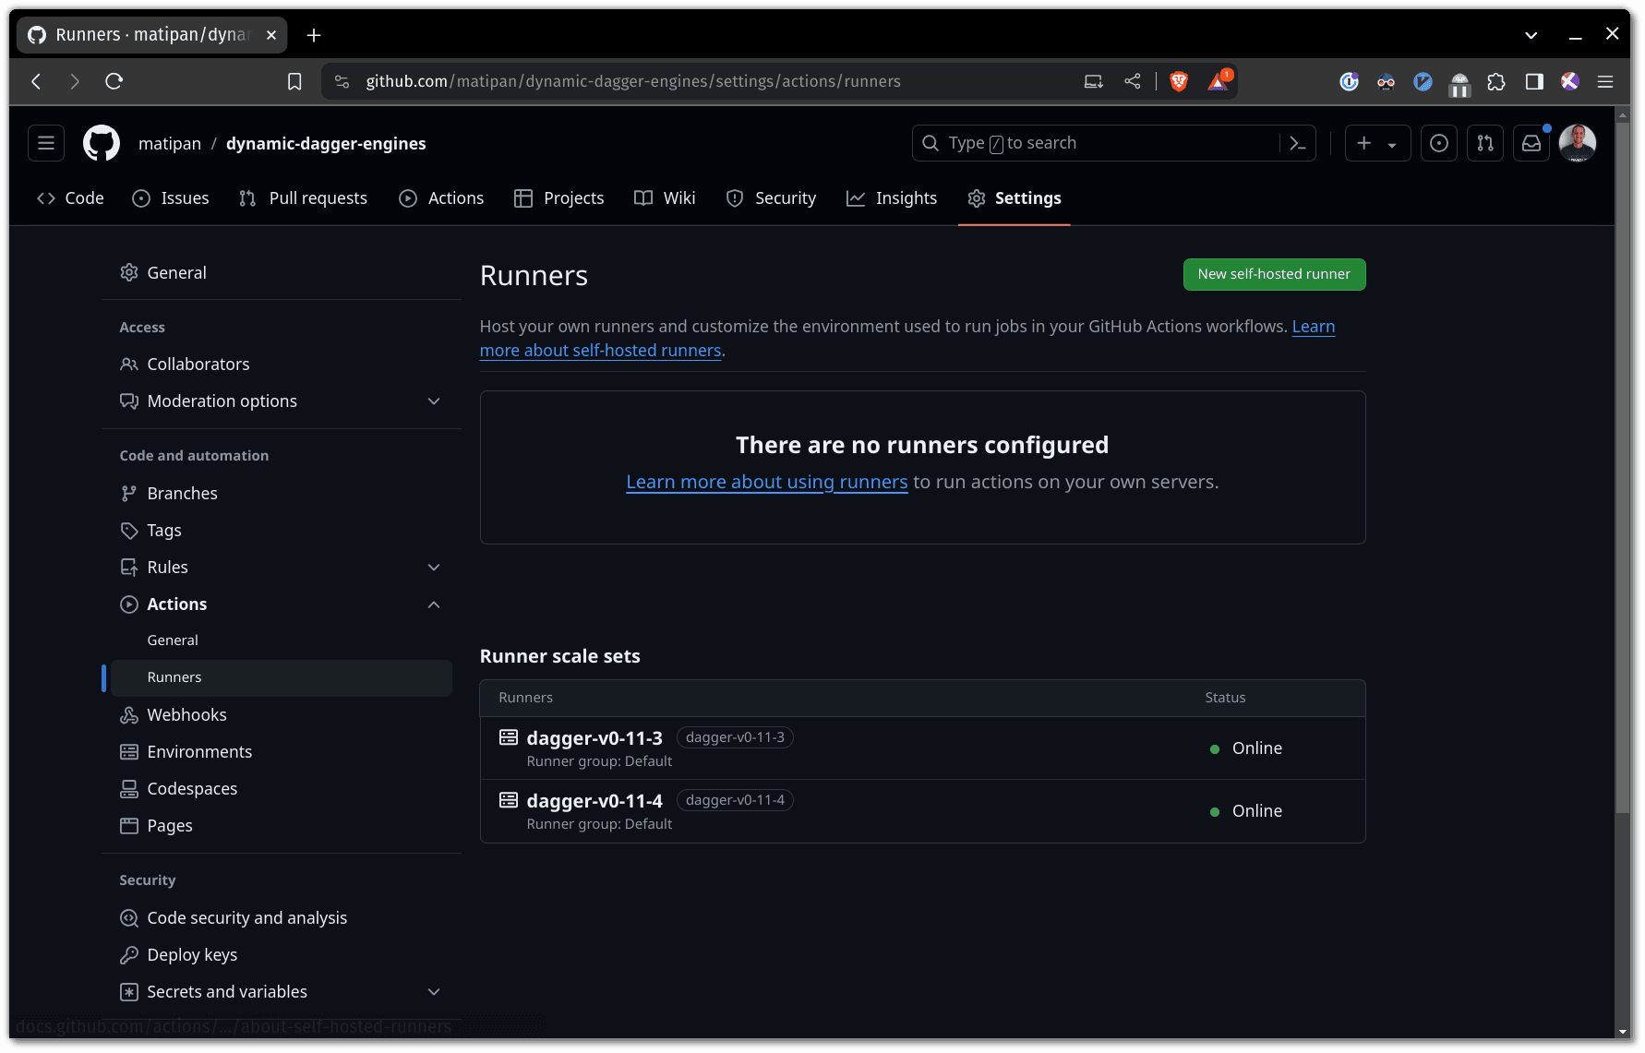1645x1053 pixels.
Task: Expand Secrets and variables section
Action: (434, 992)
